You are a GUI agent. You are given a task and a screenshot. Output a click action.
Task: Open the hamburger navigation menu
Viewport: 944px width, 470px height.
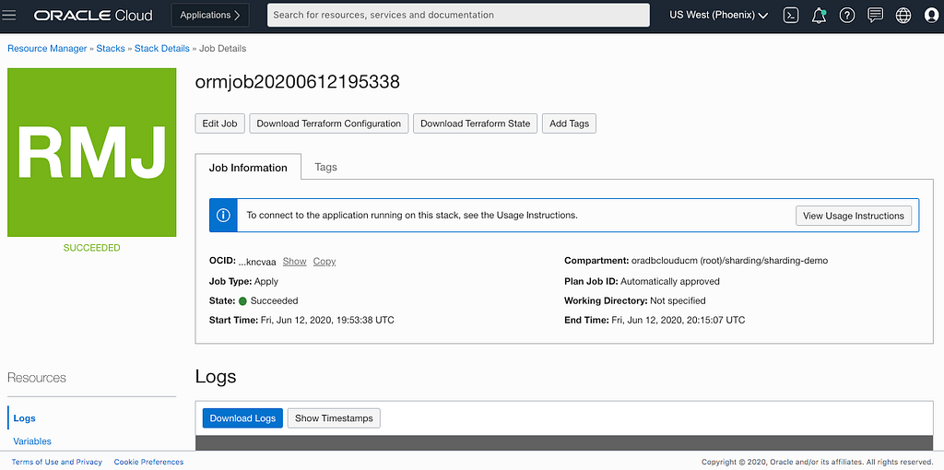(9, 16)
